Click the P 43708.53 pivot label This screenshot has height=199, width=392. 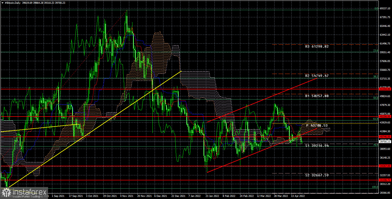[x=317, y=125]
